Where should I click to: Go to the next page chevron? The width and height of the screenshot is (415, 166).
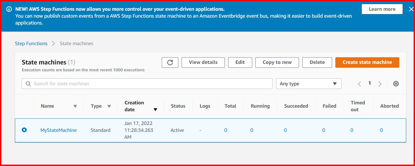[x=380, y=83]
